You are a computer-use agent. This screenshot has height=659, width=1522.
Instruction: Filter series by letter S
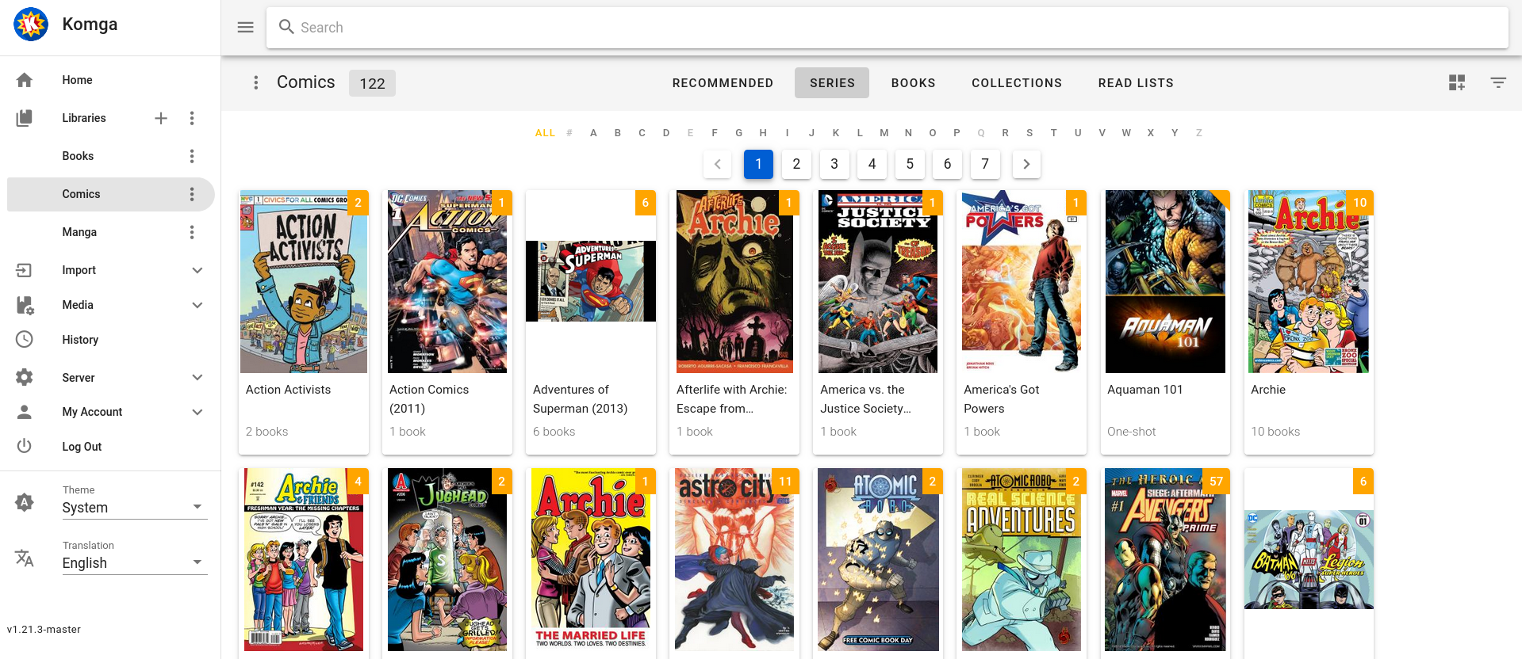coord(1029,133)
